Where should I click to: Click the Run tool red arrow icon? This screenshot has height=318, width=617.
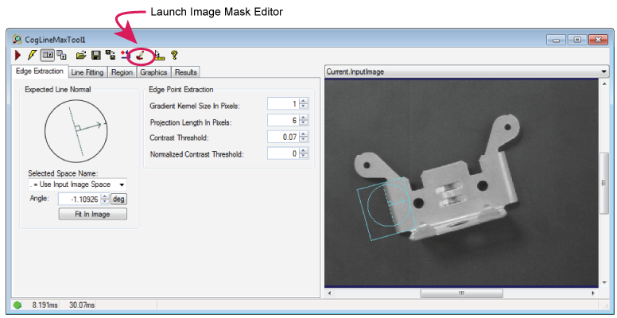tap(17, 56)
